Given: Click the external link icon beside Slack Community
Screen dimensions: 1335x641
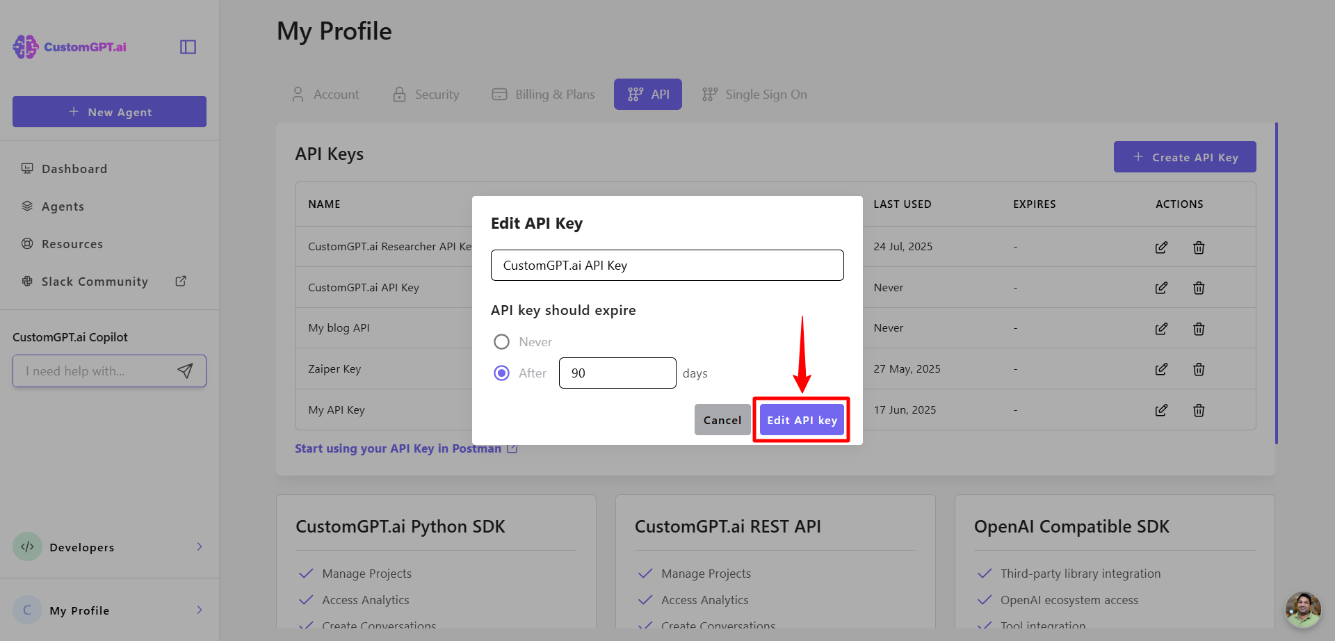Looking at the screenshot, I should (x=181, y=281).
